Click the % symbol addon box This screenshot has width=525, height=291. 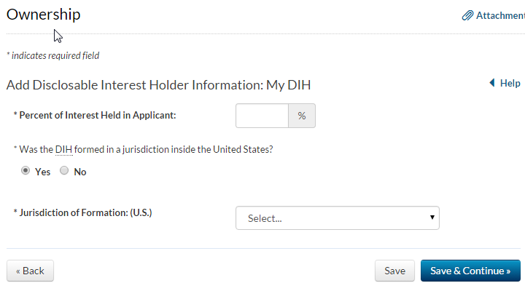pyautogui.click(x=302, y=116)
